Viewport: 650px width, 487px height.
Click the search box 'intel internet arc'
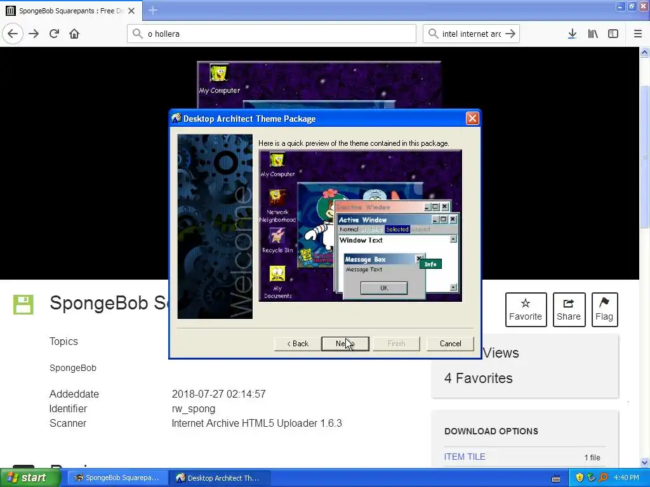[471, 34]
